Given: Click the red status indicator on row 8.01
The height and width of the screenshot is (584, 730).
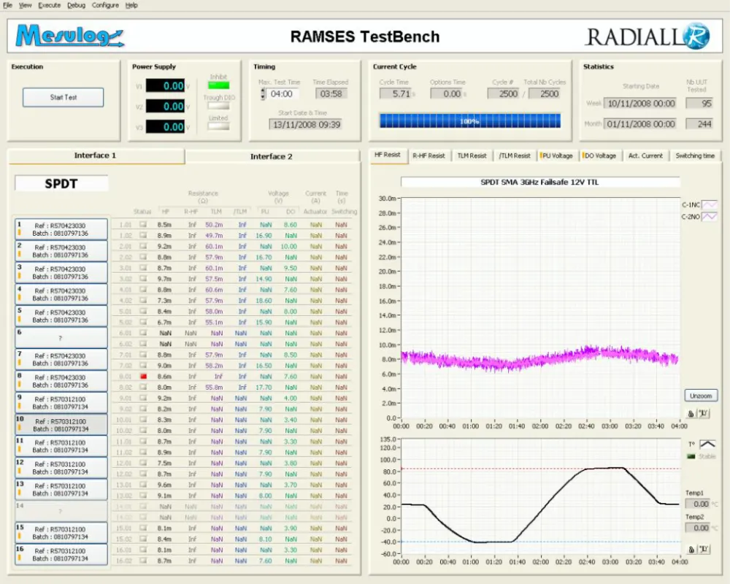Looking at the screenshot, I should pyautogui.click(x=143, y=376).
